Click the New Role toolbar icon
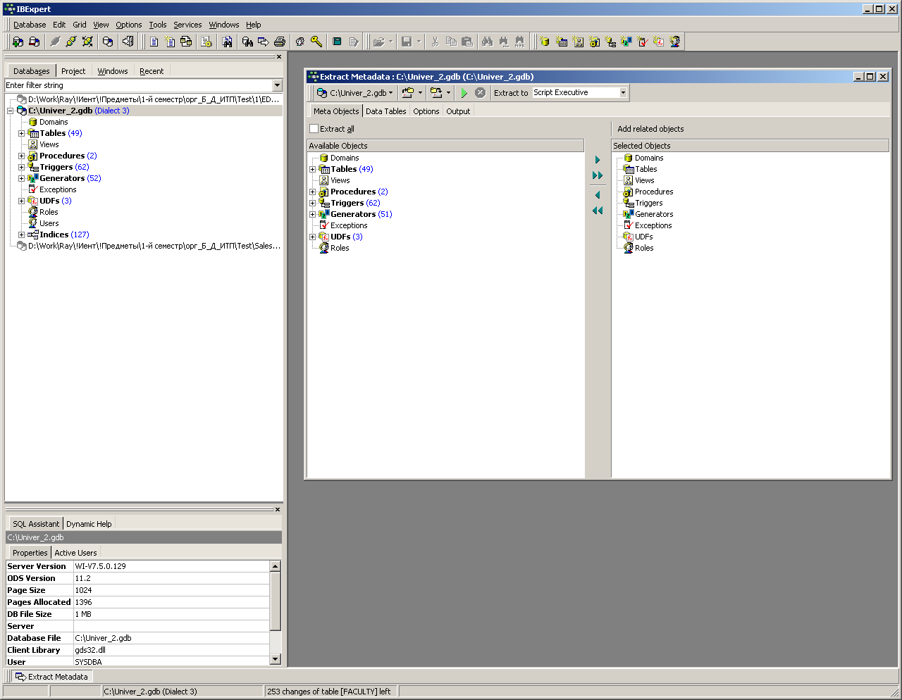Viewport: 902px width, 700px height. (x=675, y=42)
